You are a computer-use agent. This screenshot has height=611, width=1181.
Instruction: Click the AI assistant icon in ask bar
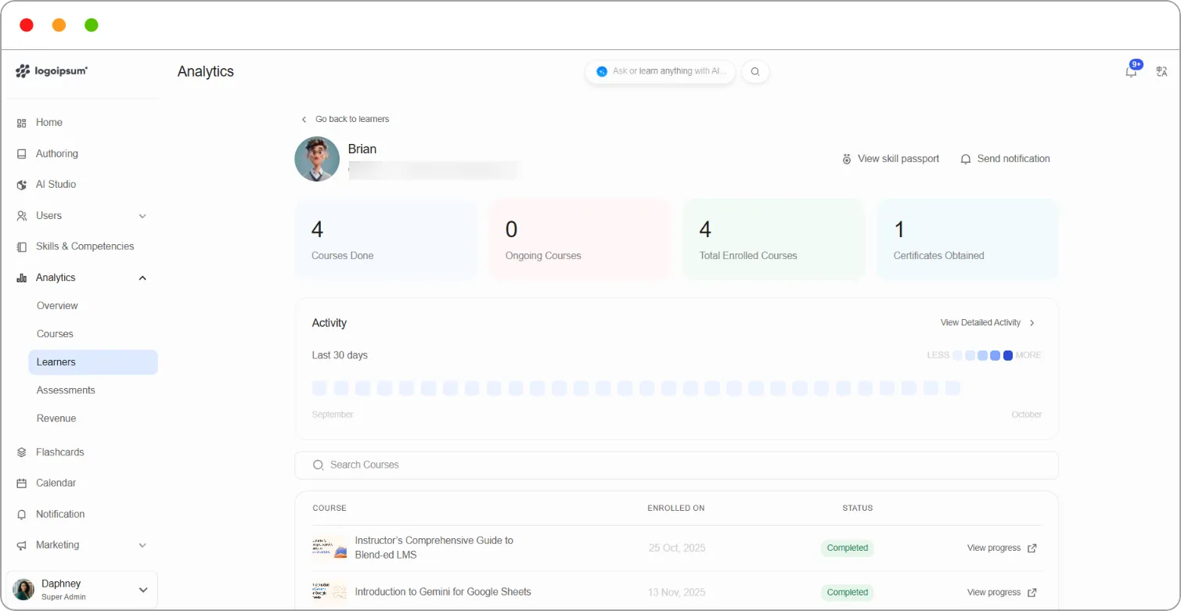click(602, 71)
